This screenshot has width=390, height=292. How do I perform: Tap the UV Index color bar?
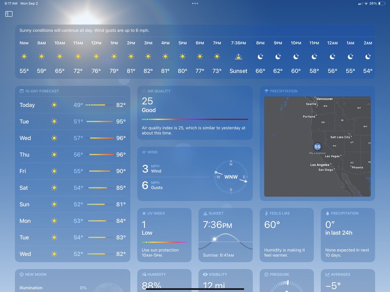point(164,242)
